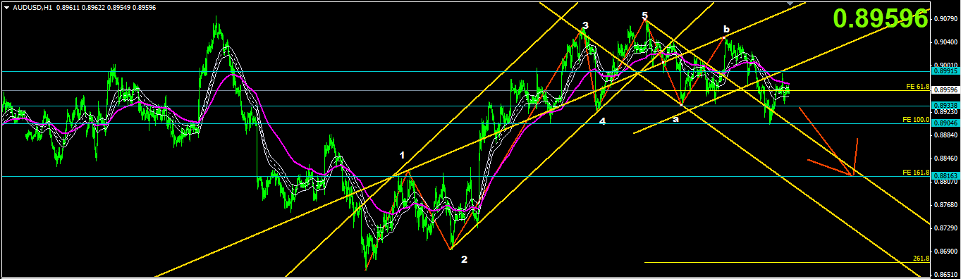Click the 261.8 Fibonacci level label
961x279 pixels.
(x=921, y=259)
